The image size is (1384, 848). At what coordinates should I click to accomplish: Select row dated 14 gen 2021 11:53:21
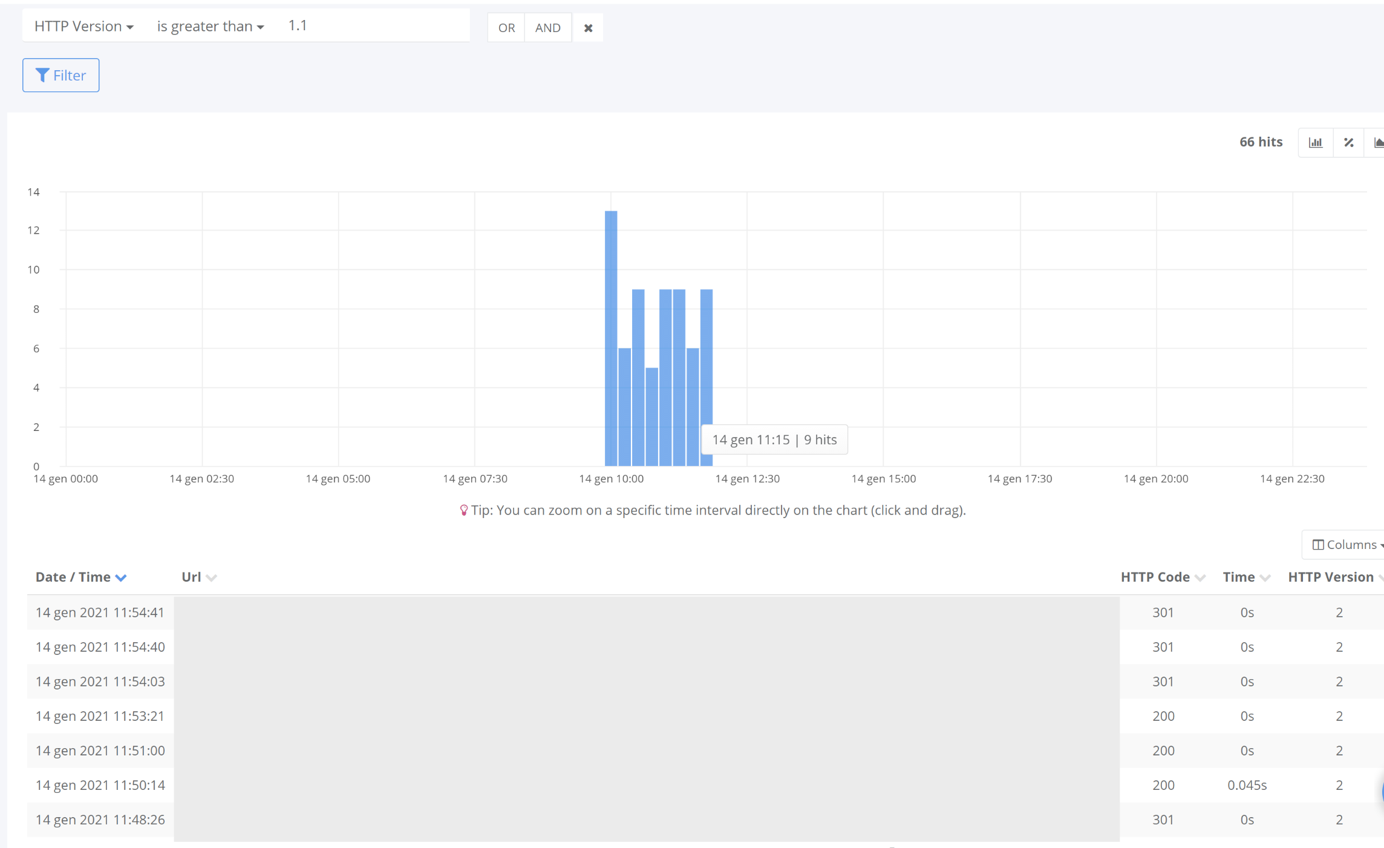[705, 716]
